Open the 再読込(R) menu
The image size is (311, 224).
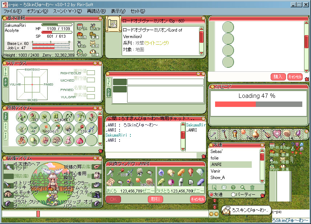click(x=96, y=11)
